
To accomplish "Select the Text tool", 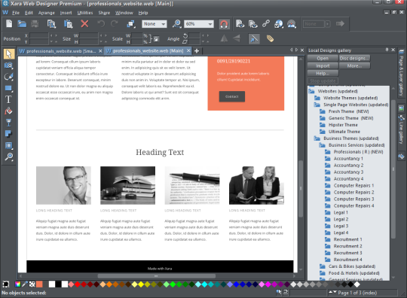I will point(8,99).
